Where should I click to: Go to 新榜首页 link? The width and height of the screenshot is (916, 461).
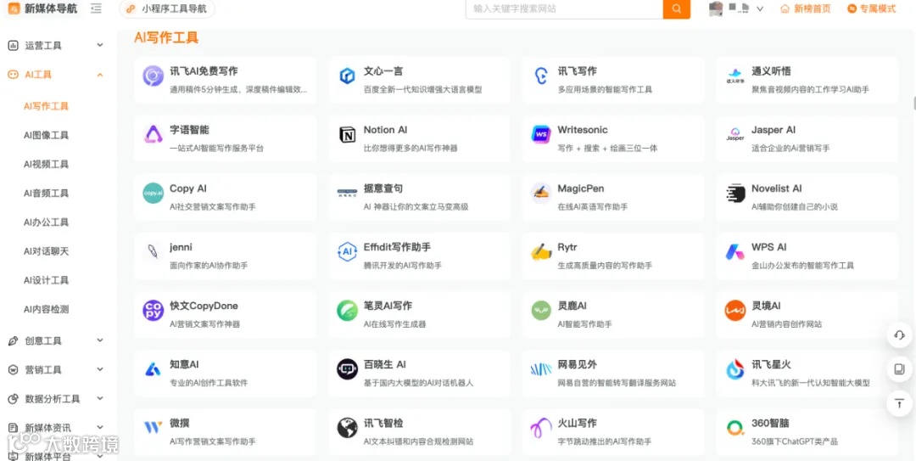(x=806, y=8)
